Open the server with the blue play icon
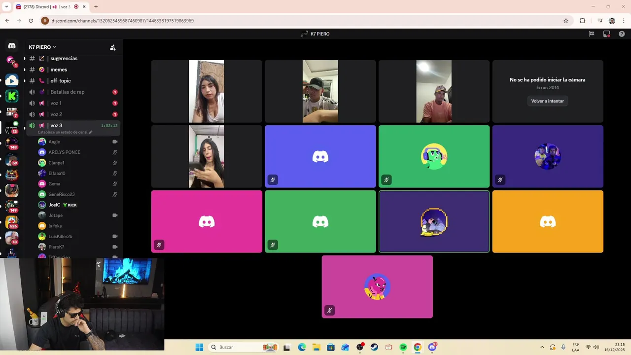 12,80
